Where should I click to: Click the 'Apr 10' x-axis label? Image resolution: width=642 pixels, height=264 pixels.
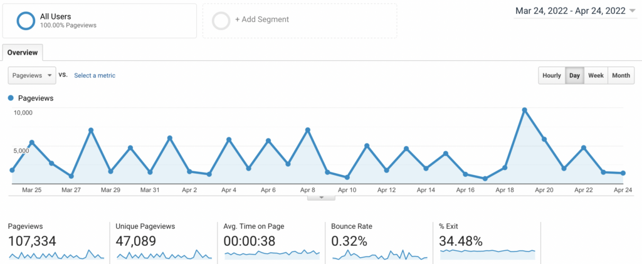point(347,191)
